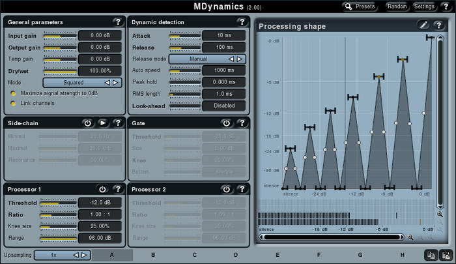This screenshot has height=264, width=456.
Task: Open the Dynamic detection help icon
Action: 242,22
